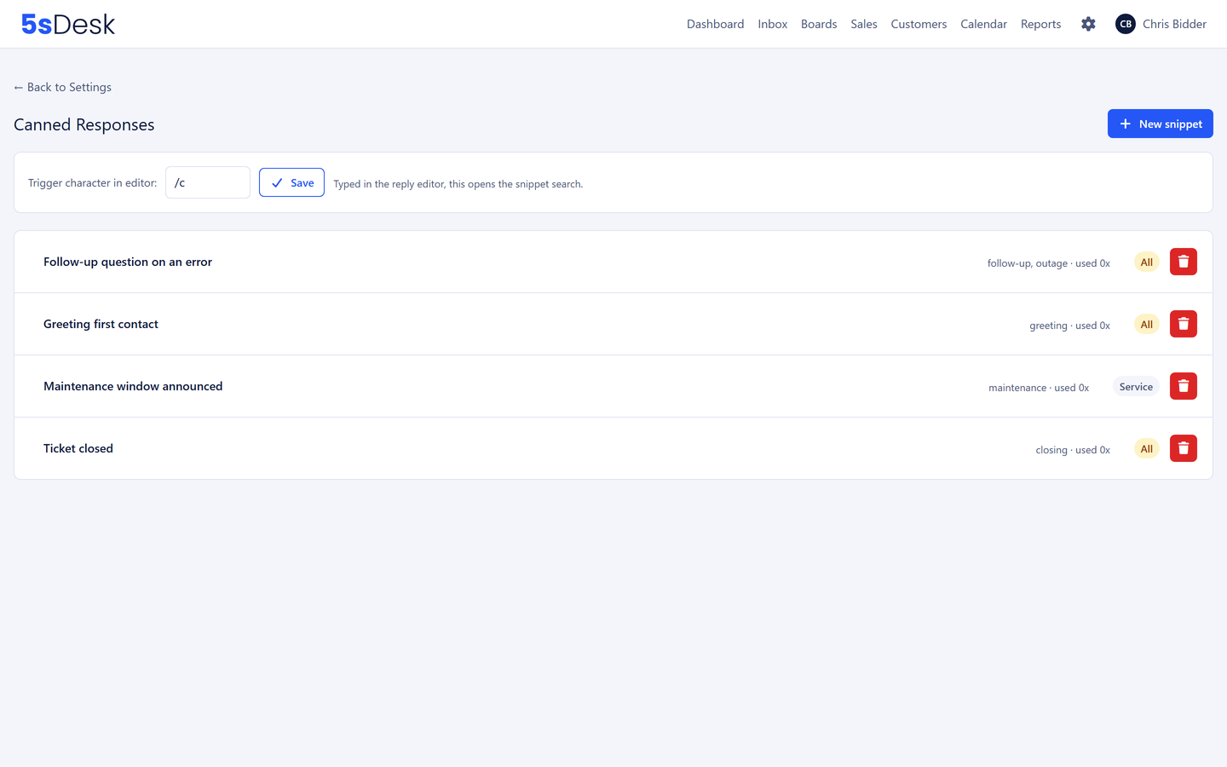1227x767 pixels.
Task: Open Maintenance window announced snippet
Action: pos(133,386)
